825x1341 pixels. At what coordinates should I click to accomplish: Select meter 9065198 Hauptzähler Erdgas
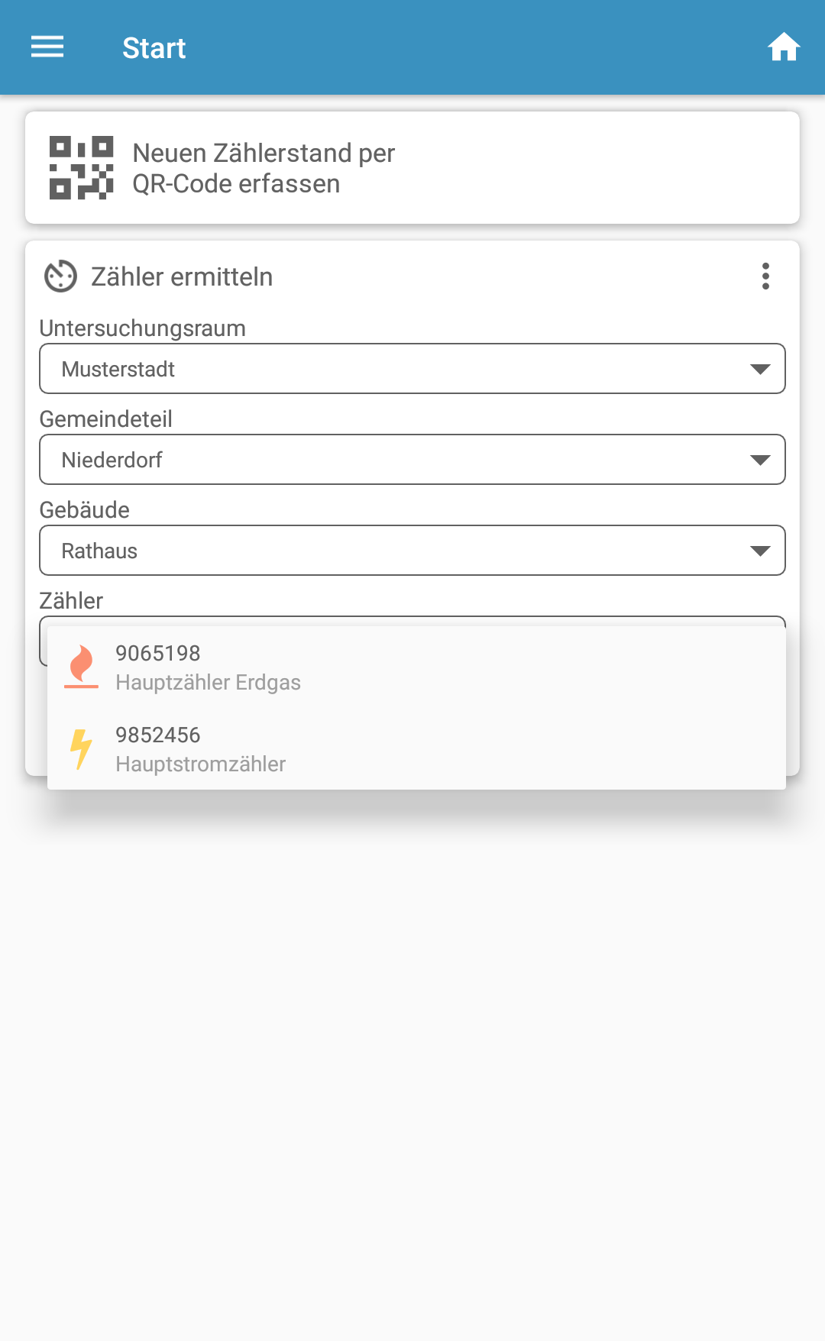click(x=208, y=667)
